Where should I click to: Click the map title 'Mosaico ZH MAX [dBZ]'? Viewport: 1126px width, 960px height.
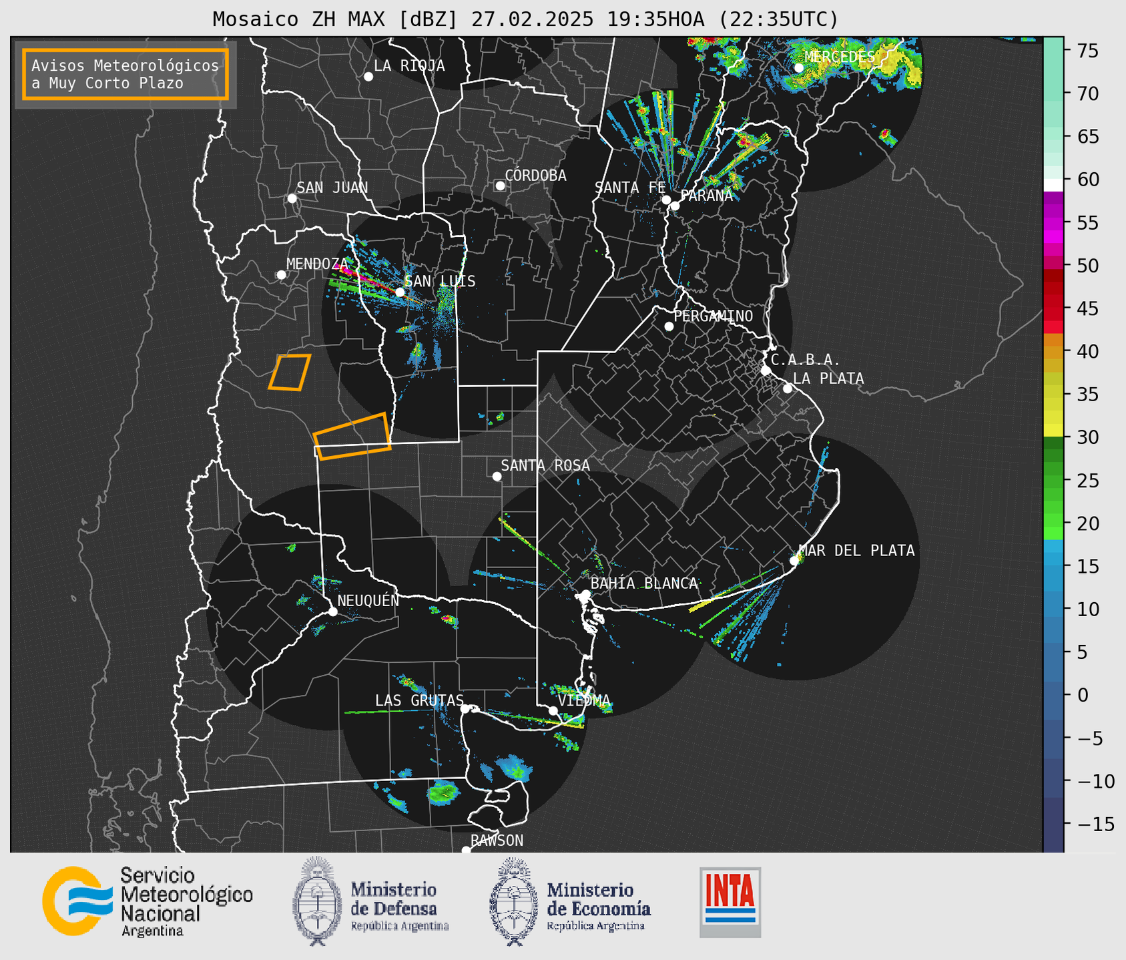coord(336,19)
